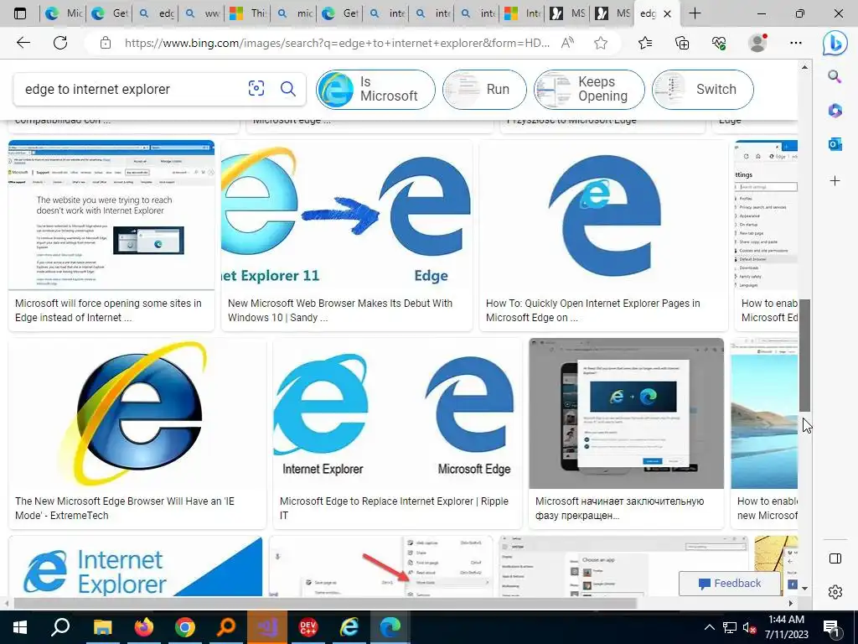Open the sidebar Search tool
The width and height of the screenshot is (858, 644).
coord(835,76)
